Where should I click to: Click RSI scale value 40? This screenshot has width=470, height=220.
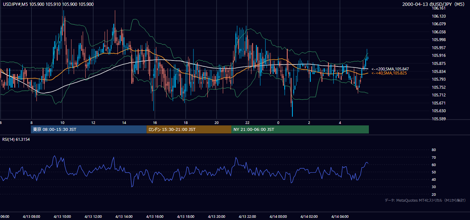434,179
